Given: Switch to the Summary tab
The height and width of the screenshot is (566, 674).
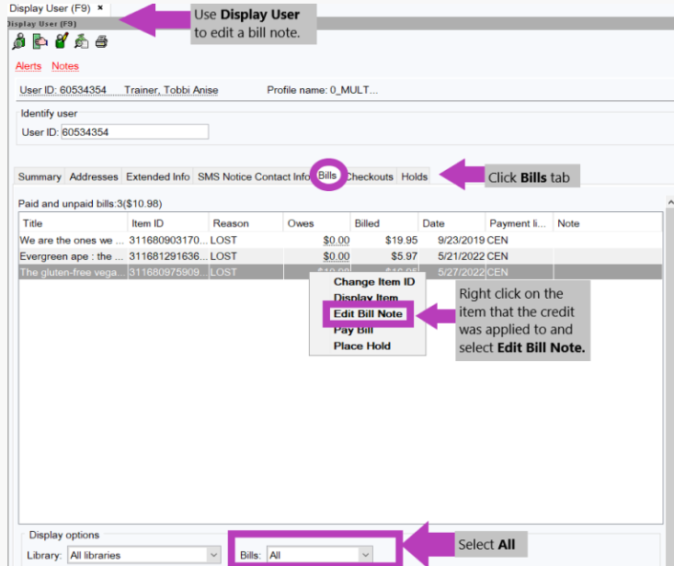Looking at the screenshot, I should tap(40, 176).
